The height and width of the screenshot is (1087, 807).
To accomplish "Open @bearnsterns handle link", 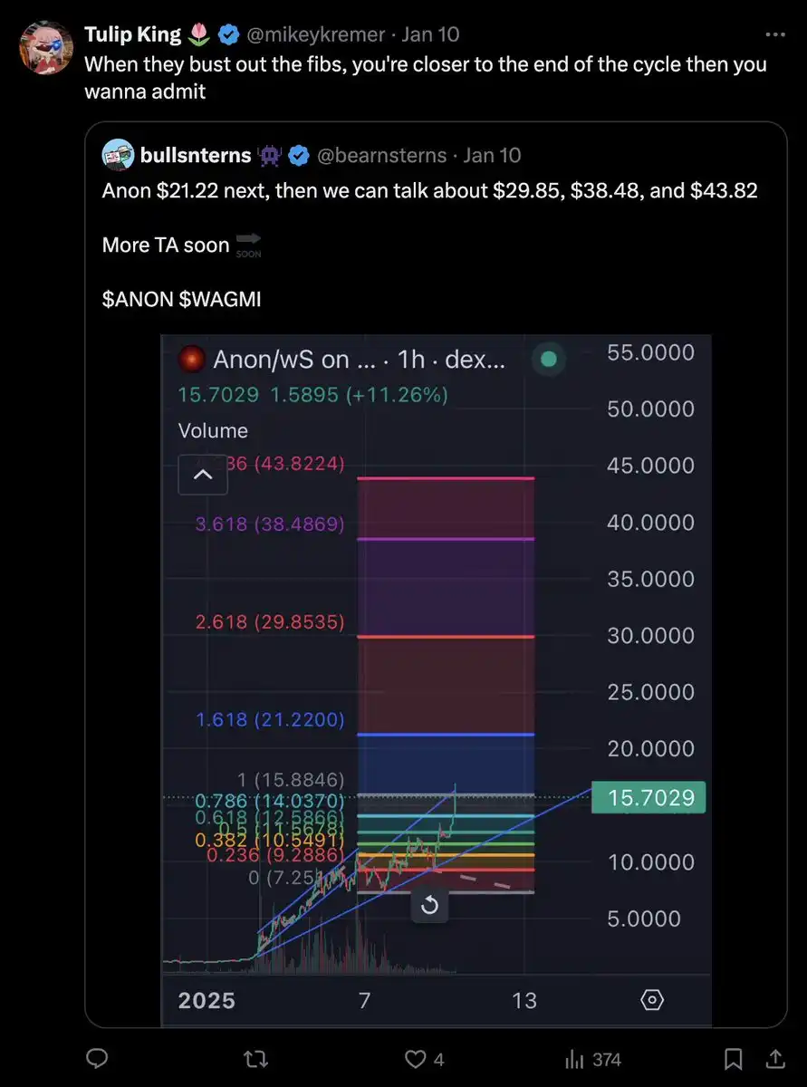I will tap(381, 156).
